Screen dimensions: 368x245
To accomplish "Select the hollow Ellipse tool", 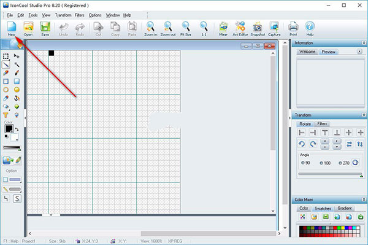I will coord(6,90).
